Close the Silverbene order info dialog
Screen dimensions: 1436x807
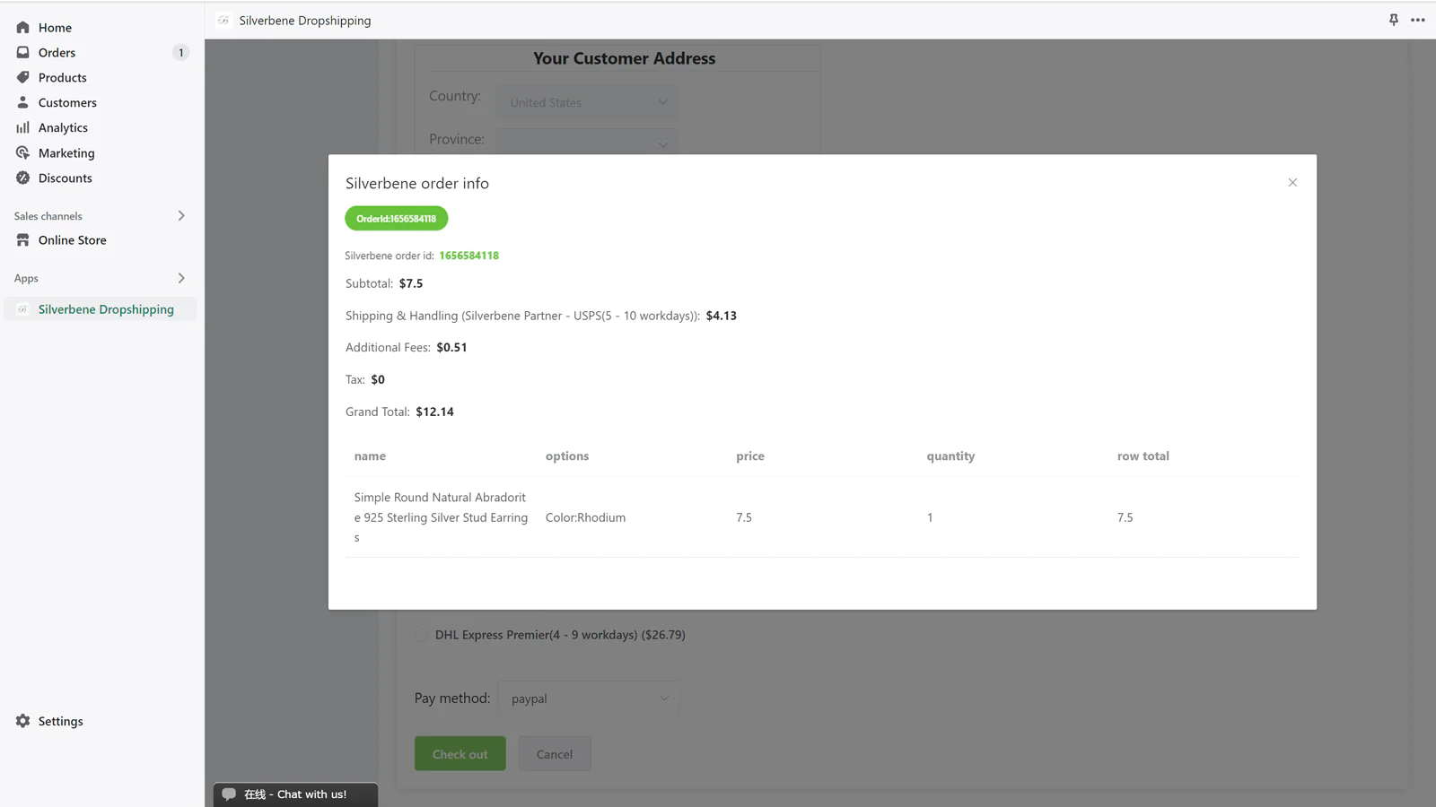pyautogui.click(x=1292, y=183)
